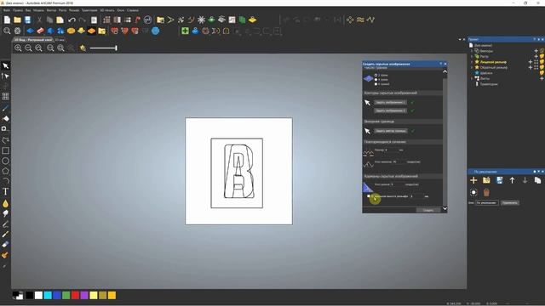
Task: Click the relief height value field
Action: click(x=416, y=196)
